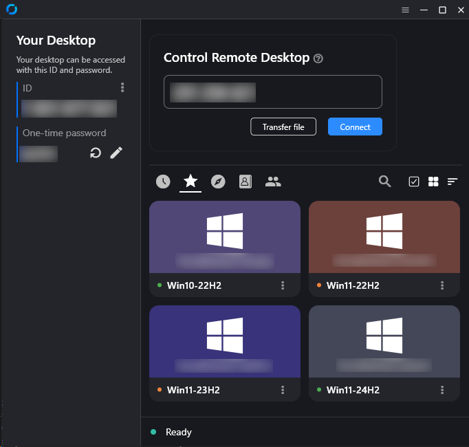The image size is (469, 447).
Task: Click the Win11-23H2 name label
Action: pyautogui.click(x=193, y=390)
